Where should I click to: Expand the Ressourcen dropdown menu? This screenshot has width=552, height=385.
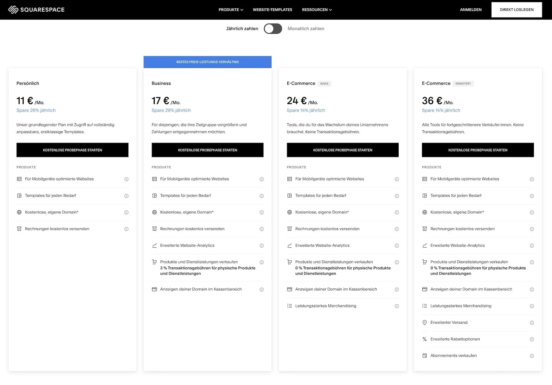pyautogui.click(x=317, y=10)
